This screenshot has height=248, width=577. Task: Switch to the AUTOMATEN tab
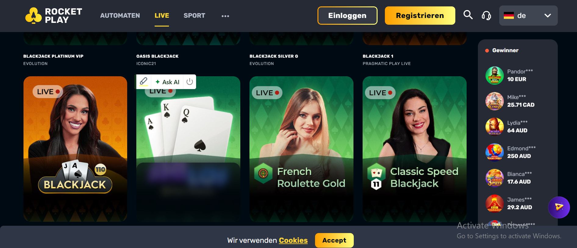point(120,16)
